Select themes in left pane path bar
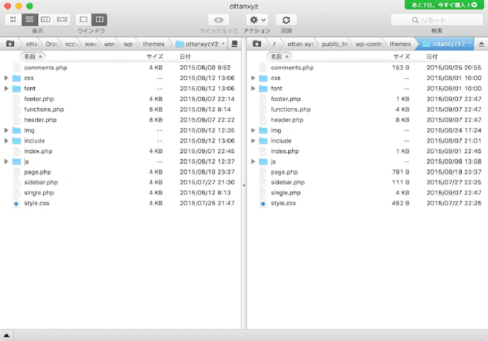This screenshot has width=488, height=341. [153, 44]
